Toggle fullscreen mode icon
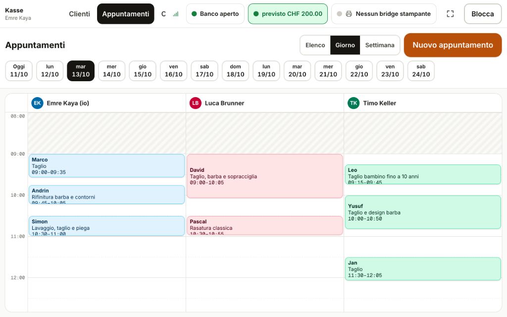The height and width of the screenshot is (317, 507). [x=450, y=13]
